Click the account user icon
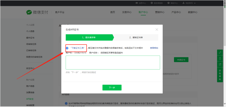Image resolution: width=226 pixels, height=107 pixels. pos(184,3)
